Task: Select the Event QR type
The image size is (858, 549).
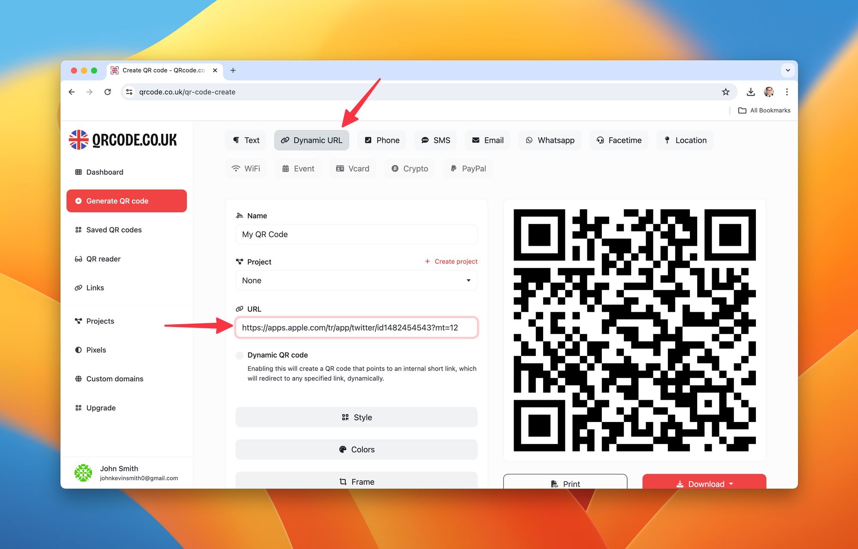Action: [x=298, y=169]
